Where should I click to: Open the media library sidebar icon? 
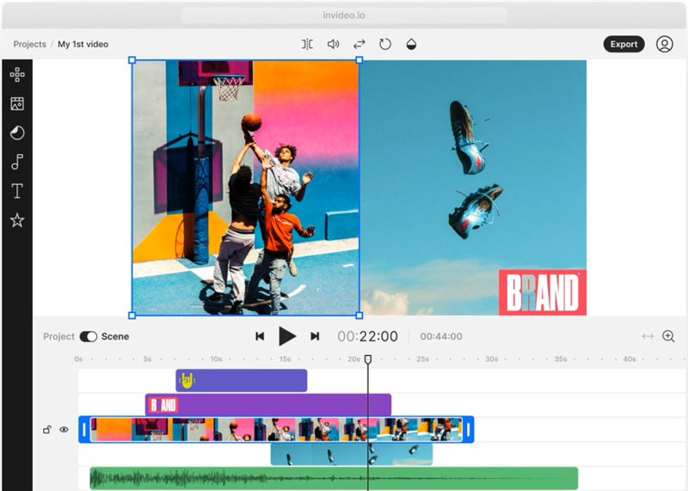[x=16, y=104]
